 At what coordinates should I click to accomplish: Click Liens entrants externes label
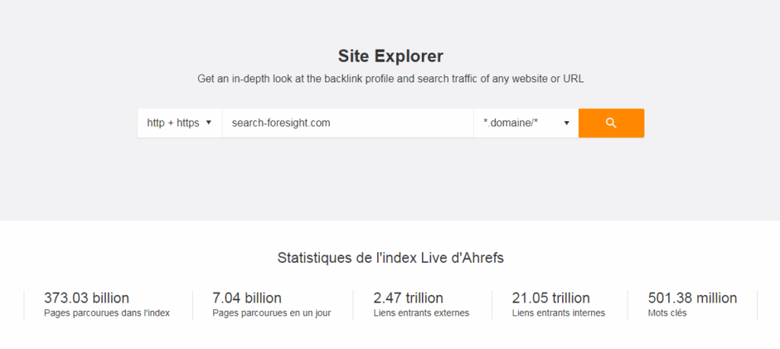click(421, 313)
